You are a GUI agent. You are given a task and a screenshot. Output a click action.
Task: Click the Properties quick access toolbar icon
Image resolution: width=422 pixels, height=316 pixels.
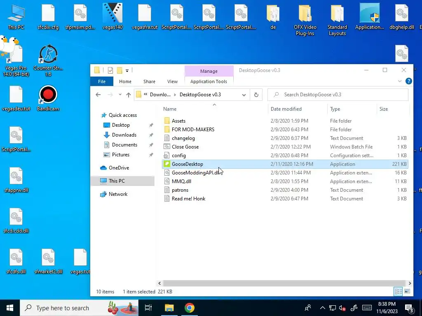click(110, 70)
